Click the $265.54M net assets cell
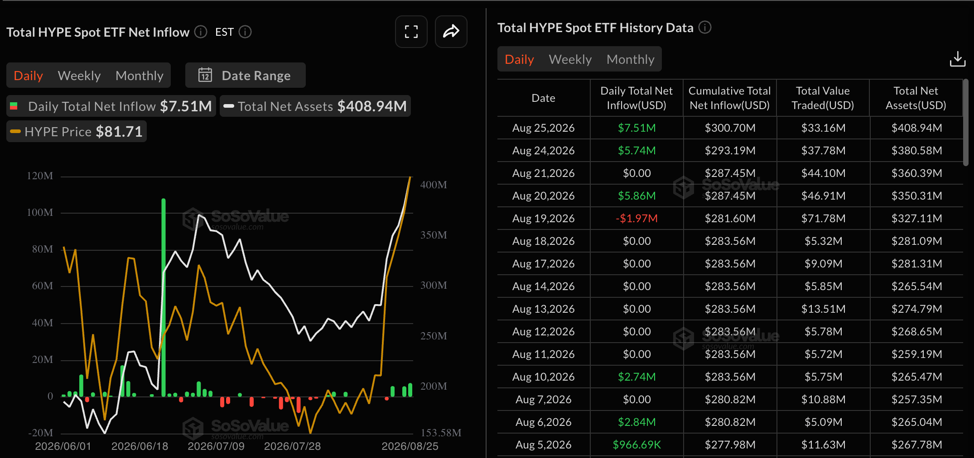Viewport: 974px width, 458px height. pyautogui.click(x=916, y=286)
